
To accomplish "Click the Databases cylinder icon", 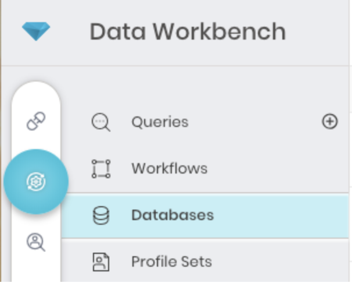I will (x=100, y=215).
